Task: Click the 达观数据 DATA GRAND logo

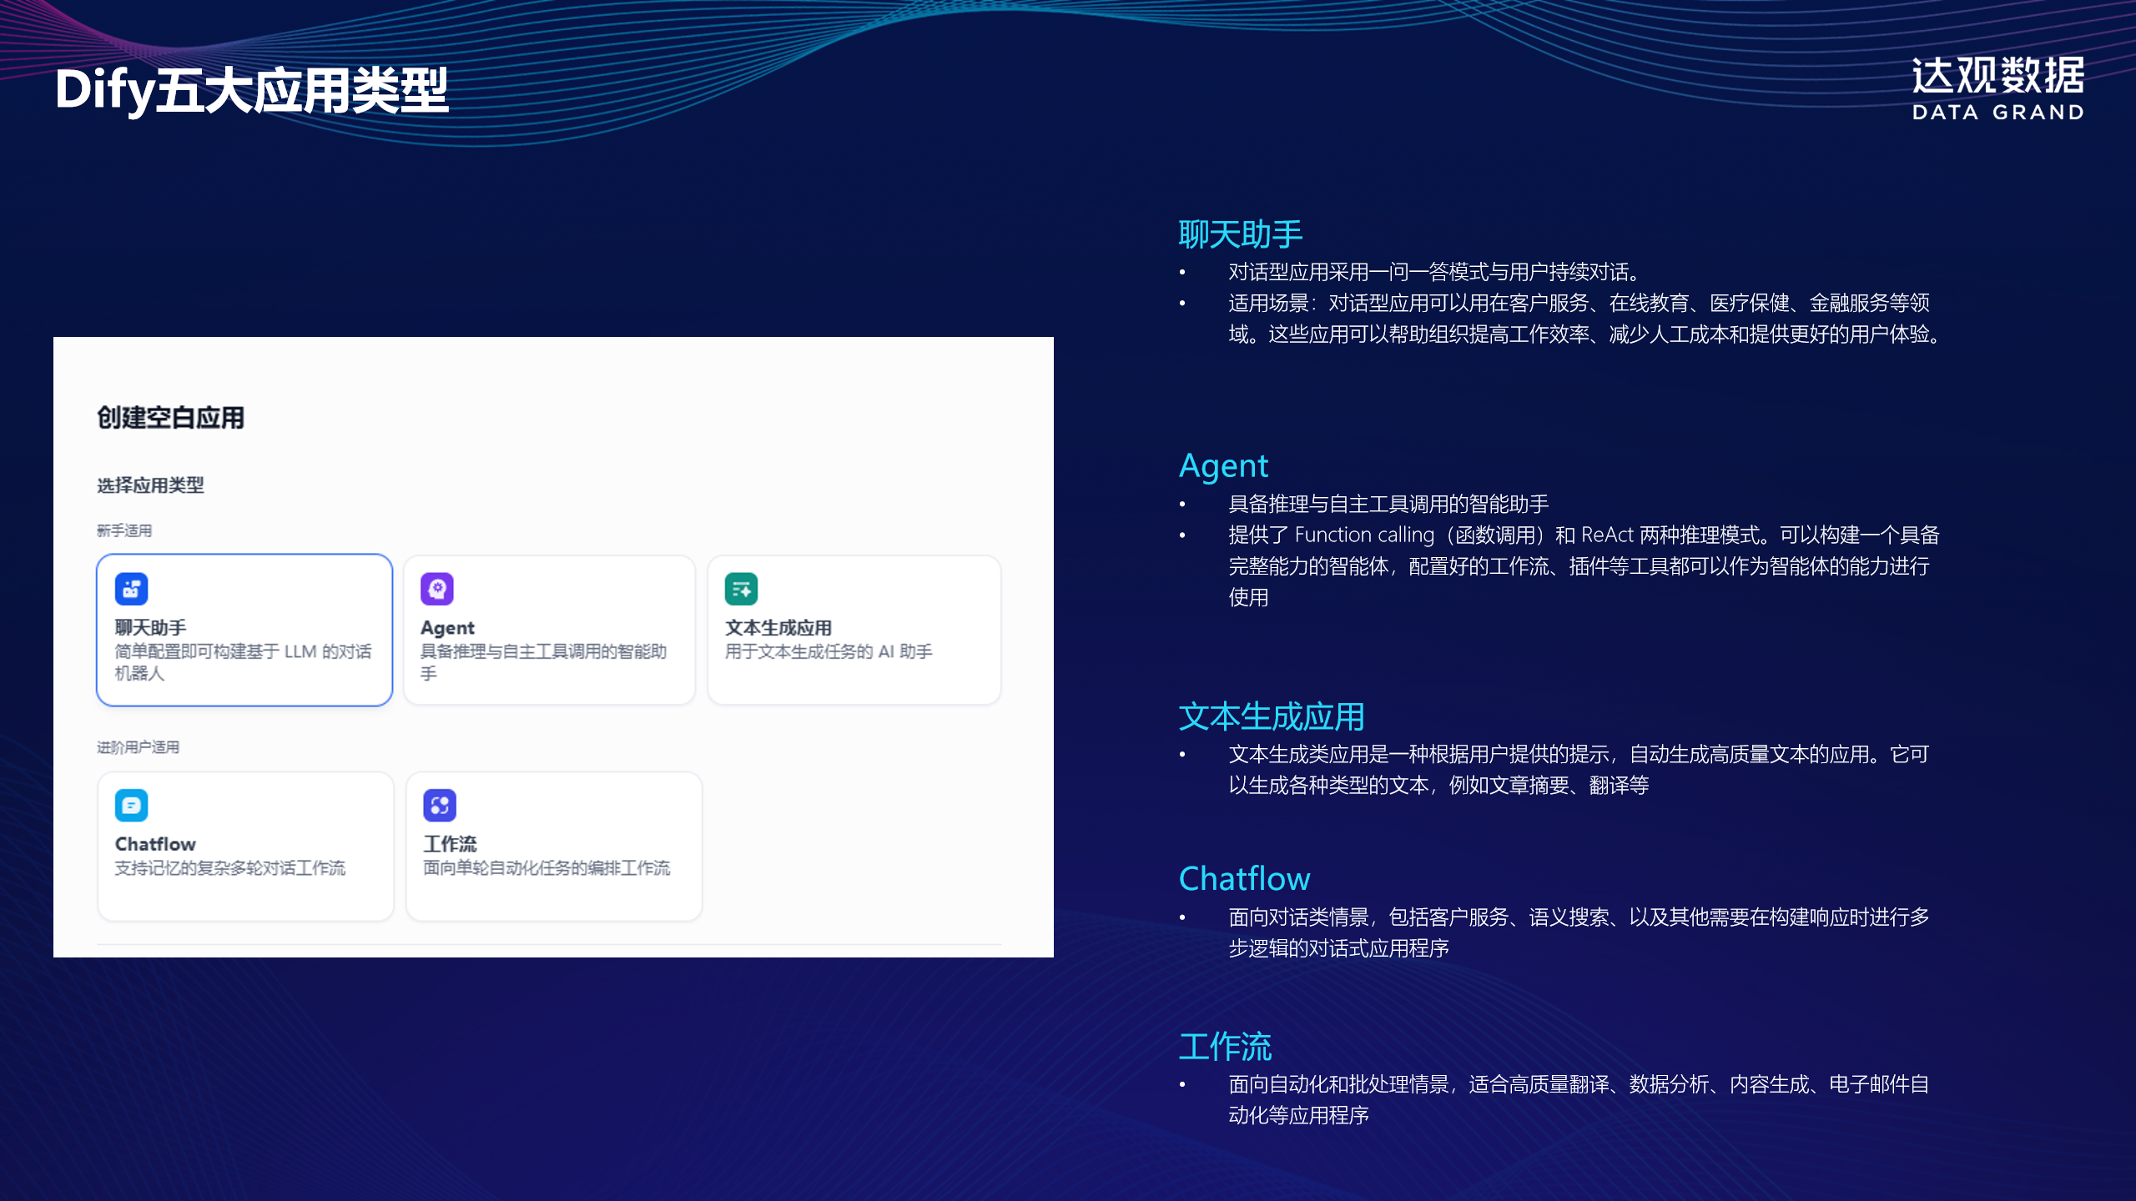Action: [1997, 88]
